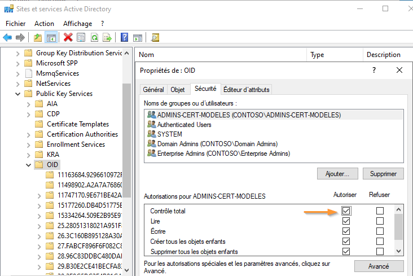This screenshot has height=276, width=413.
Task: Select ADMINS-CERT-MODELES in the group list
Action: coord(248,115)
